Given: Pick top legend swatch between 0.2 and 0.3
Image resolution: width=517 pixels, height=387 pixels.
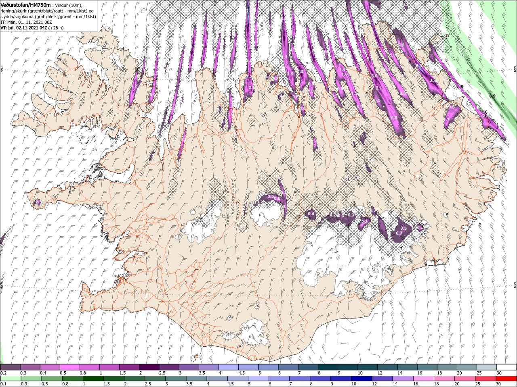Looking at the screenshot, I should click(x=10, y=367).
